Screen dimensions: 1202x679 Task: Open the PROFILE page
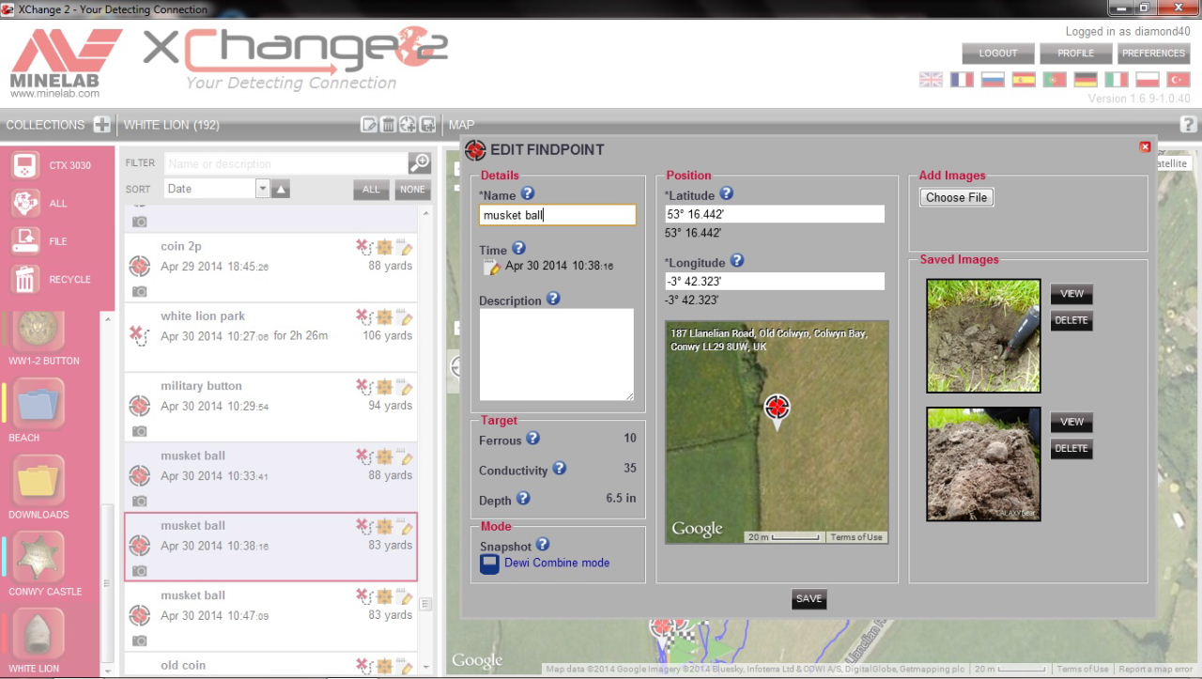coord(1076,54)
